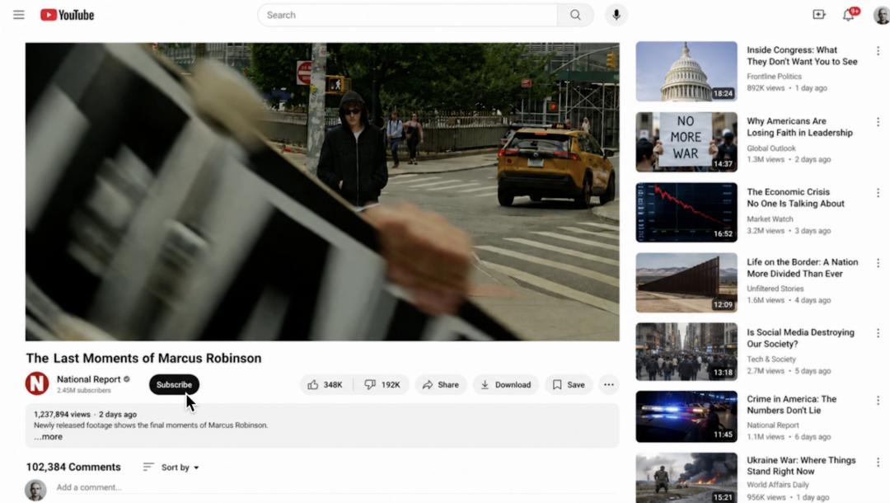Open National Report channel name link

coord(88,378)
